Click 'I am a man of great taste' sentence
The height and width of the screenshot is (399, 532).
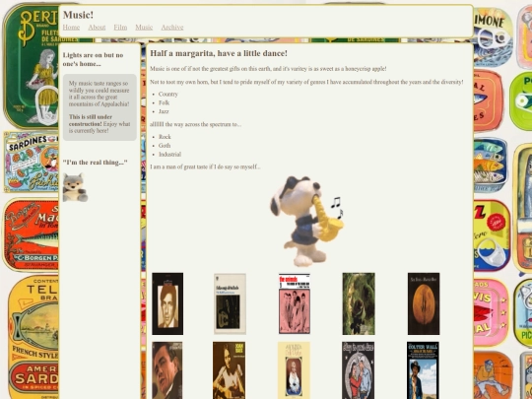coord(205,166)
